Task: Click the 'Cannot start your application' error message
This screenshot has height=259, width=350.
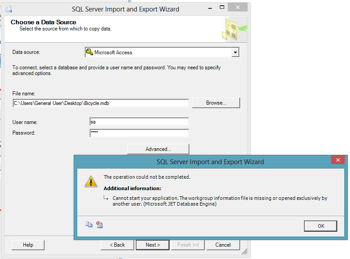Action: (220, 201)
